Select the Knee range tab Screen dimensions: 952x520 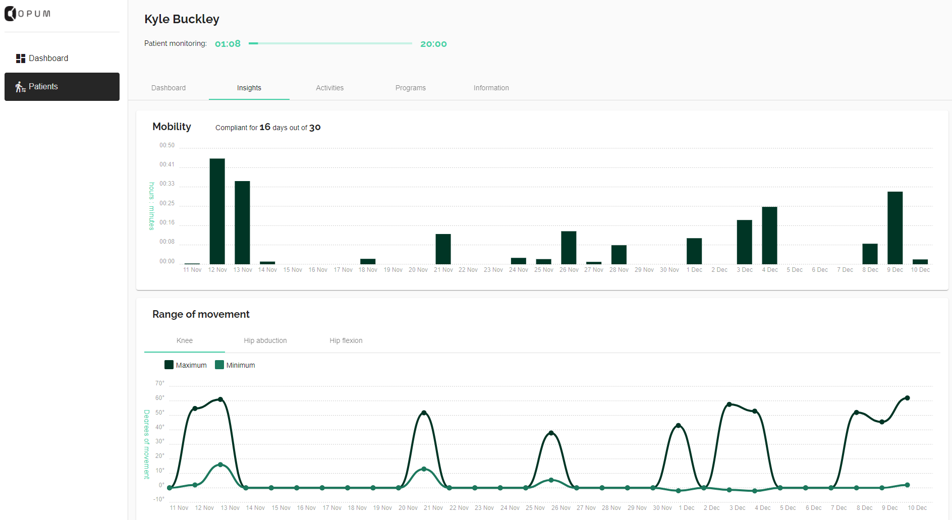185,340
